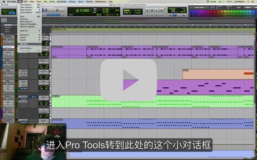Choose Get Info from File menu
Screen dimensions: 257x160
29,44
